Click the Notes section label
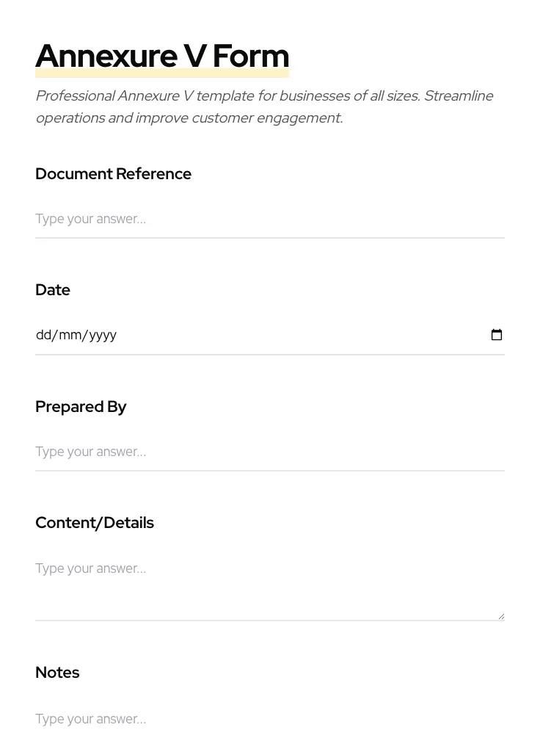This screenshot has height=752, width=540. pos(57,672)
